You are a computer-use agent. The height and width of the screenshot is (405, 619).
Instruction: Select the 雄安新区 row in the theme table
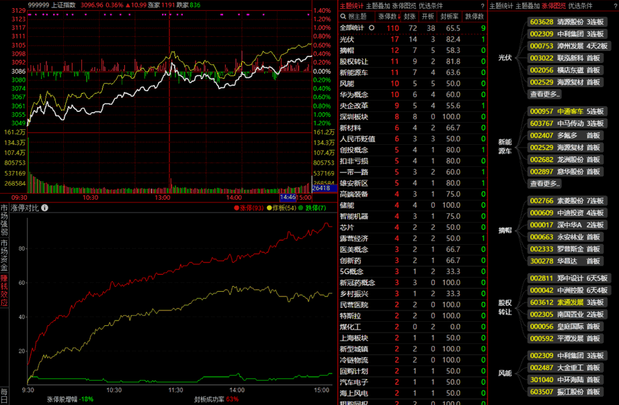[413, 183]
